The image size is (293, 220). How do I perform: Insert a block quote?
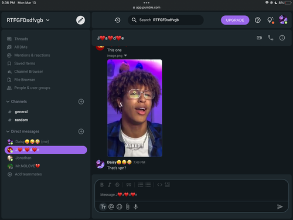point(129,185)
